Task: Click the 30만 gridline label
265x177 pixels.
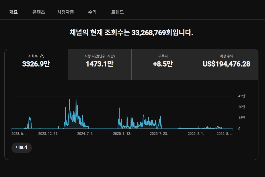Action: (x=242, y=107)
